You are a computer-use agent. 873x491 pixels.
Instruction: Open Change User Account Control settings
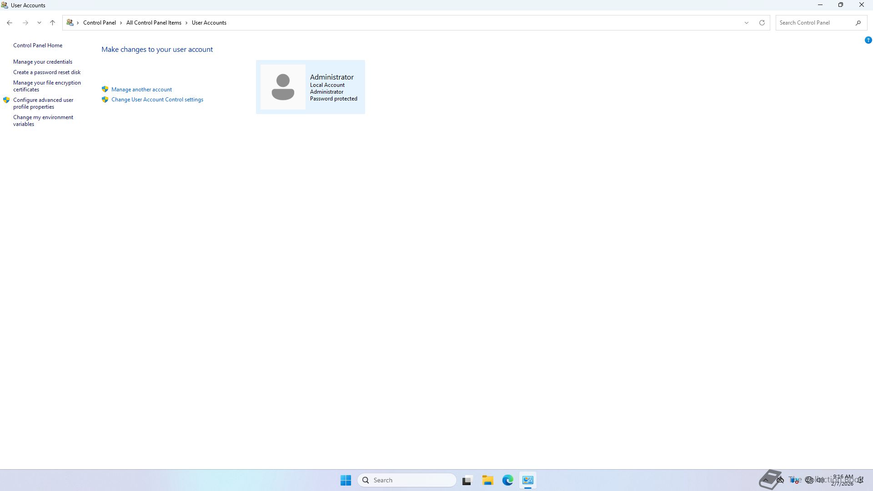click(x=157, y=100)
